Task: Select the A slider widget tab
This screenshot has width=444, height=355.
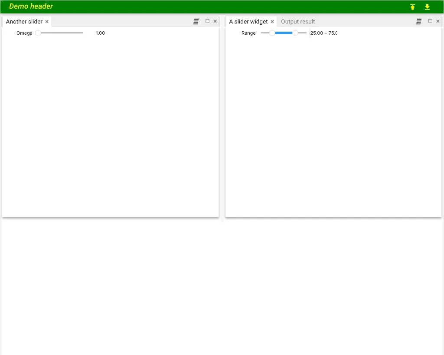Action: pos(248,22)
